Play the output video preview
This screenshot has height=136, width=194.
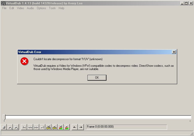click(16, 127)
